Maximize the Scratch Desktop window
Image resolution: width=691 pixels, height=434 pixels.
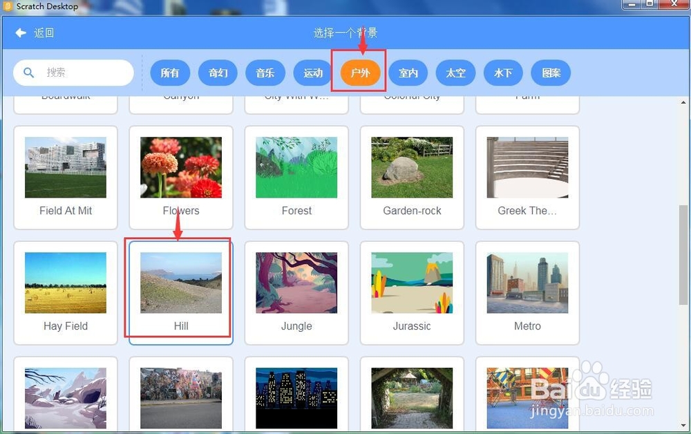(650, 4)
